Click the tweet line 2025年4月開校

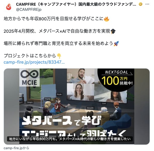tap(60, 31)
